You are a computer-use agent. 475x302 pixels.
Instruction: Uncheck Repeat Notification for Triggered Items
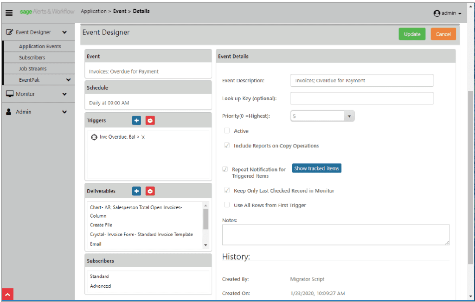tap(225, 169)
